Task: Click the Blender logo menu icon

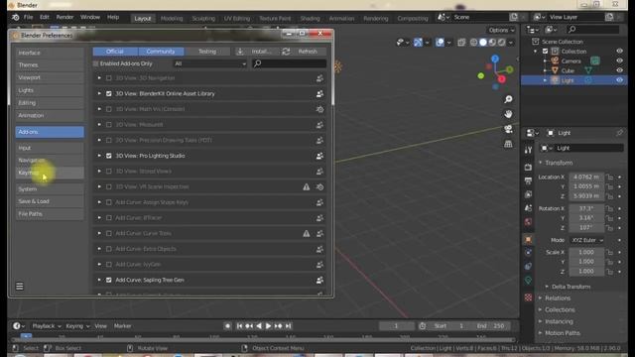Action: click(x=16, y=17)
